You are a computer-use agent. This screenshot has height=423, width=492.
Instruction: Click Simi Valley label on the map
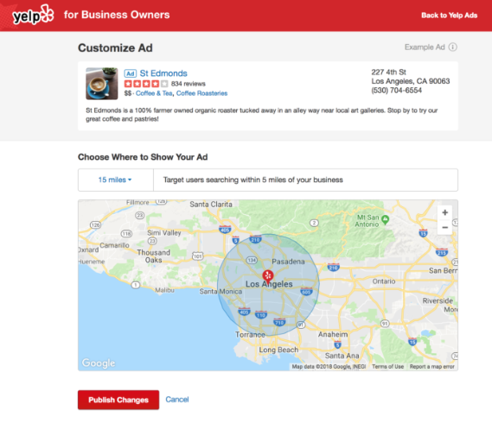[x=164, y=232]
